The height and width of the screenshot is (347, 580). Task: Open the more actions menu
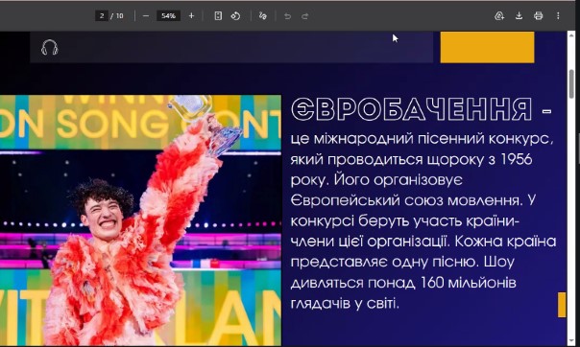coord(558,16)
